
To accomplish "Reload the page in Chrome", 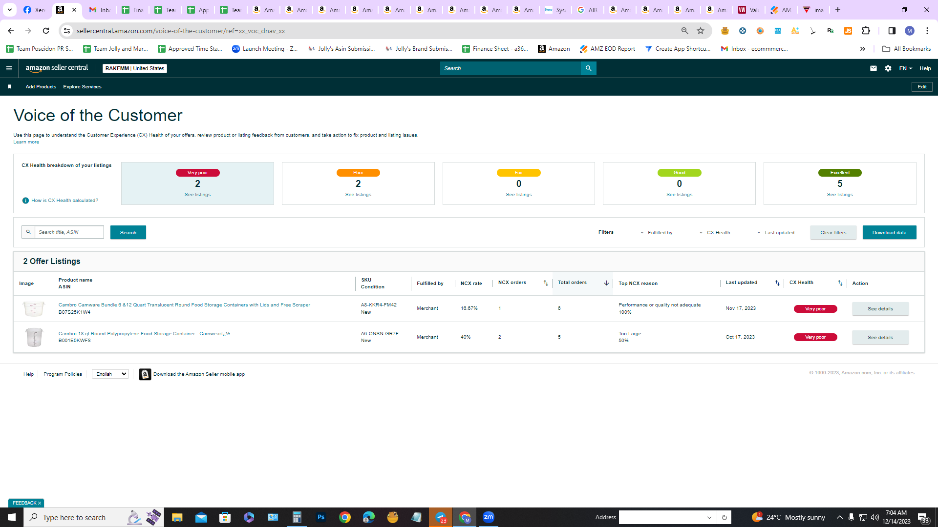I will pos(46,31).
